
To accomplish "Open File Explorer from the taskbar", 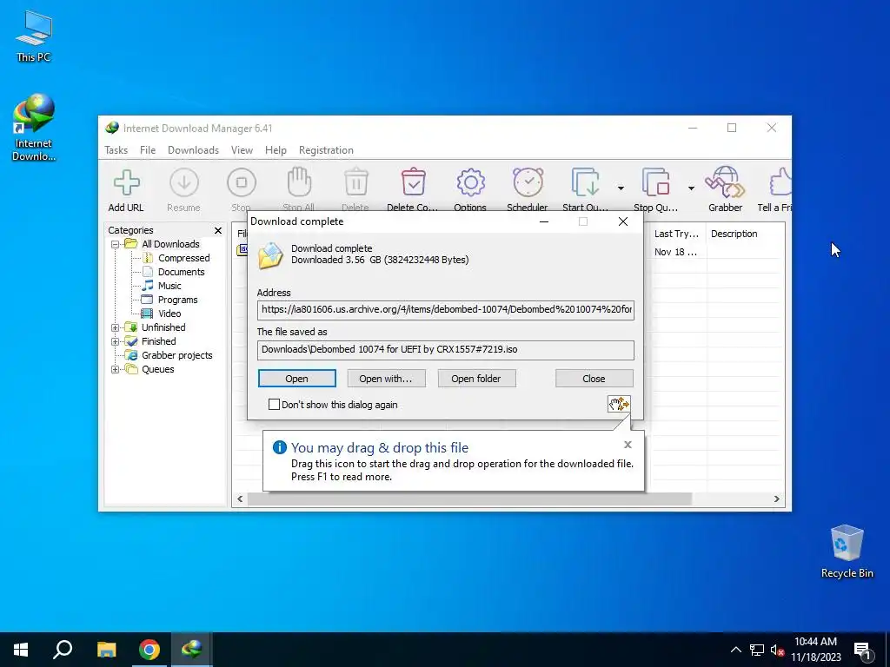I will click(106, 650).
